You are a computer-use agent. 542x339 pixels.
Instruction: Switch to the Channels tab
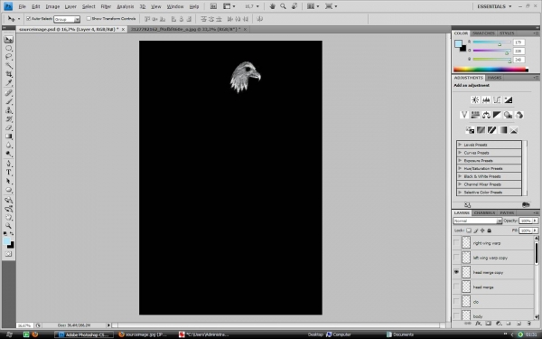click(484, 212)
